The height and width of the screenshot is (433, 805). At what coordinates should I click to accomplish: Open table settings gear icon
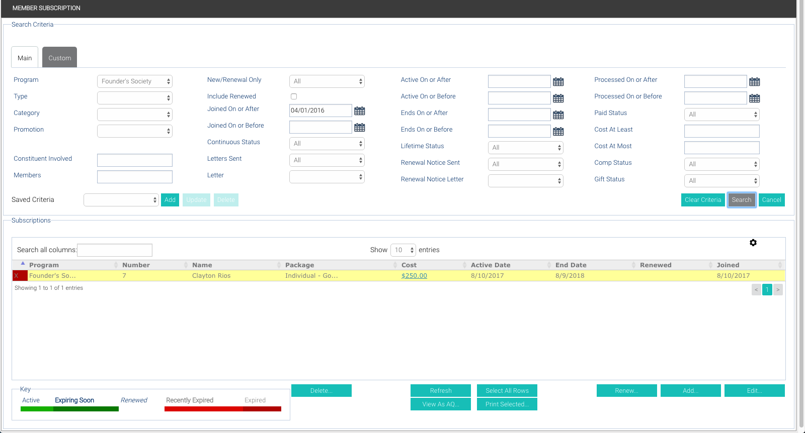point(753,243)
